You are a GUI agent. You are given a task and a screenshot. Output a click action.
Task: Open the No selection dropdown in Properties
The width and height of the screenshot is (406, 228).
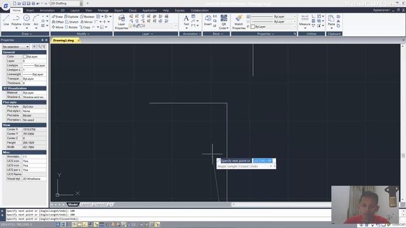click(x=15, y=46)
